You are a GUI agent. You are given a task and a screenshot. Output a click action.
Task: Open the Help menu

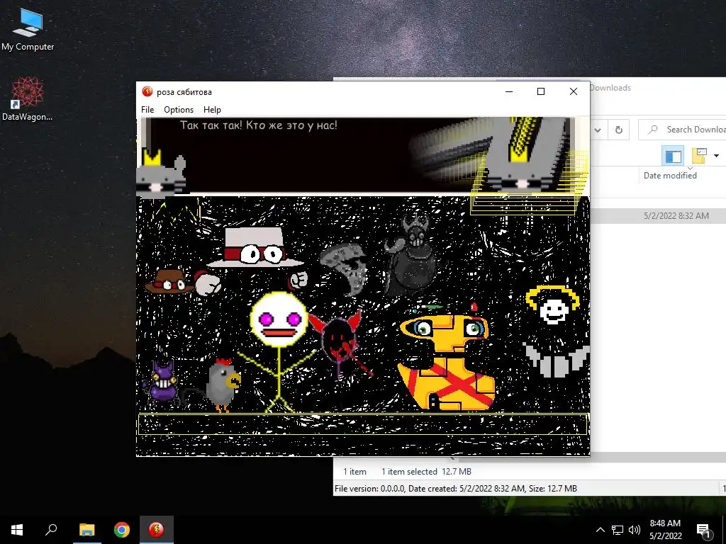(212, 110)
